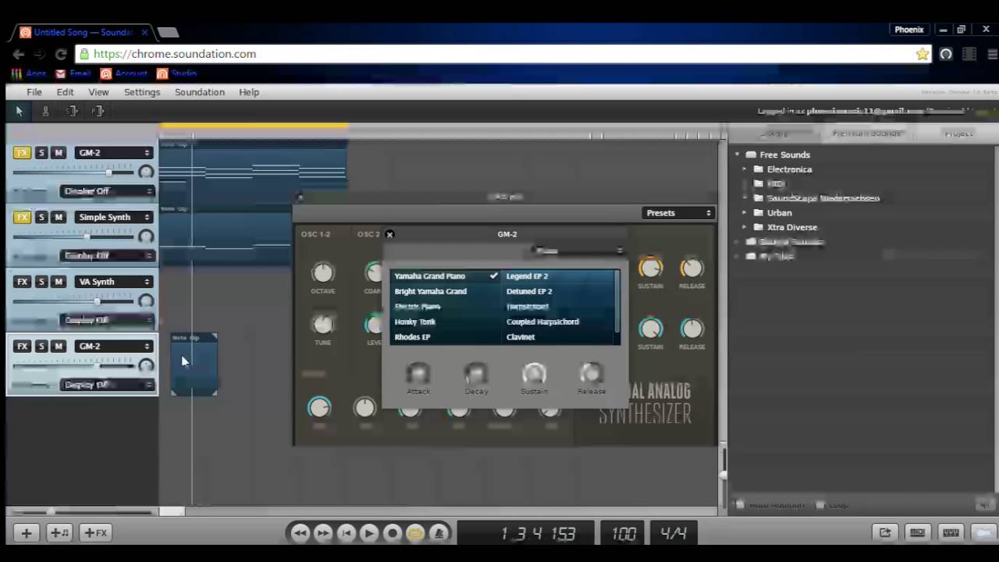Screen dimensions: 999x562
Task: Click the plus add track button
Action: (x=27, y=533)
